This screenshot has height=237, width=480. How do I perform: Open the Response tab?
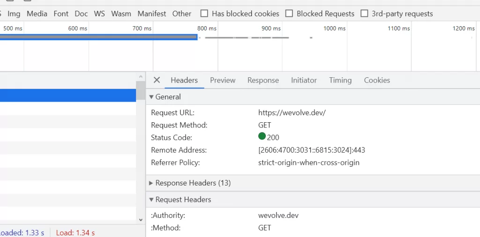[263, 80]
